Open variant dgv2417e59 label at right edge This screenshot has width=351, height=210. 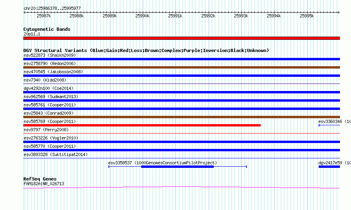[334, 163]
